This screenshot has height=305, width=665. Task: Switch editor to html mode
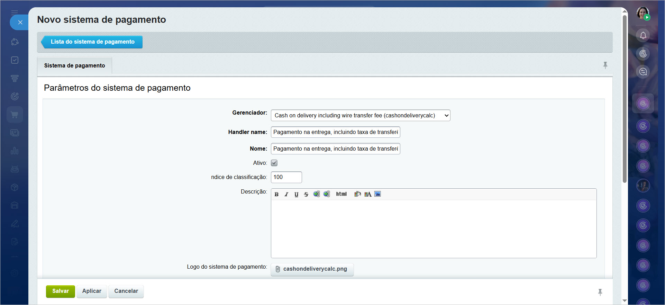341,194
